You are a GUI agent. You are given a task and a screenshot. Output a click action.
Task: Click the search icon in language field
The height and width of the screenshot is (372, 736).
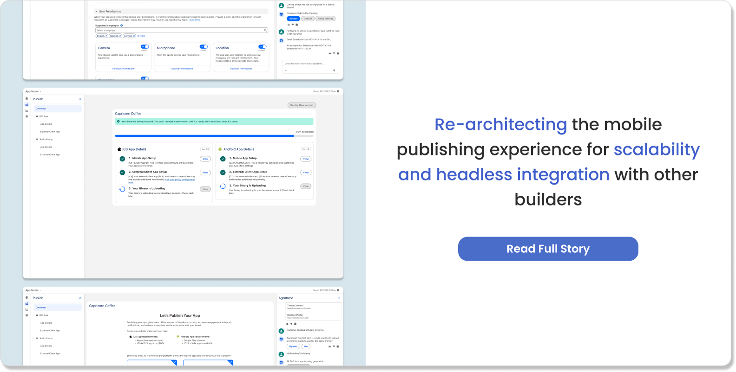pos(265,30)
